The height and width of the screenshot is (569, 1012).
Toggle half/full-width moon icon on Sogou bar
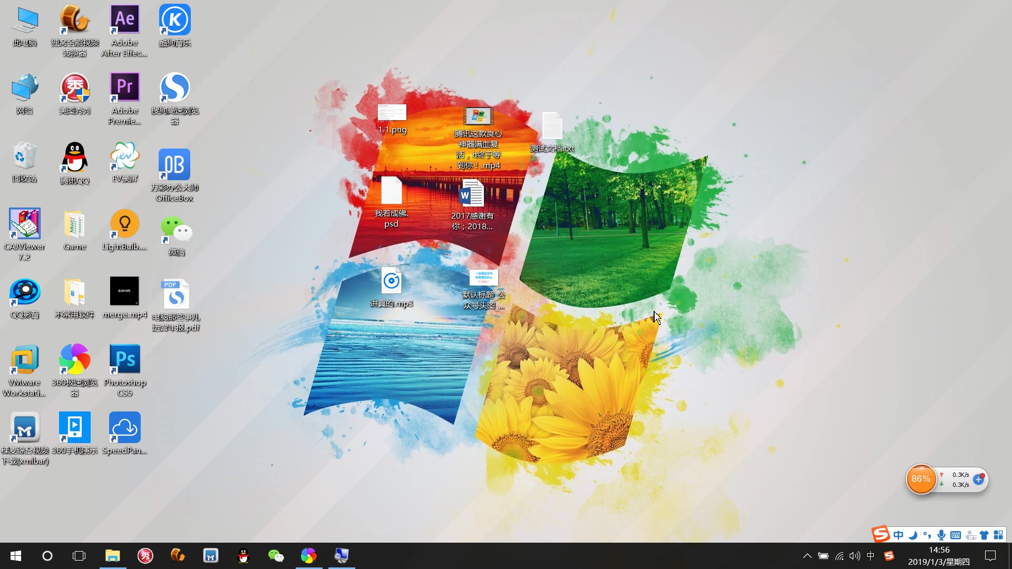(913, 535)
